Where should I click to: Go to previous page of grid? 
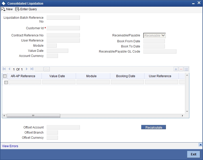click(9, 69)
